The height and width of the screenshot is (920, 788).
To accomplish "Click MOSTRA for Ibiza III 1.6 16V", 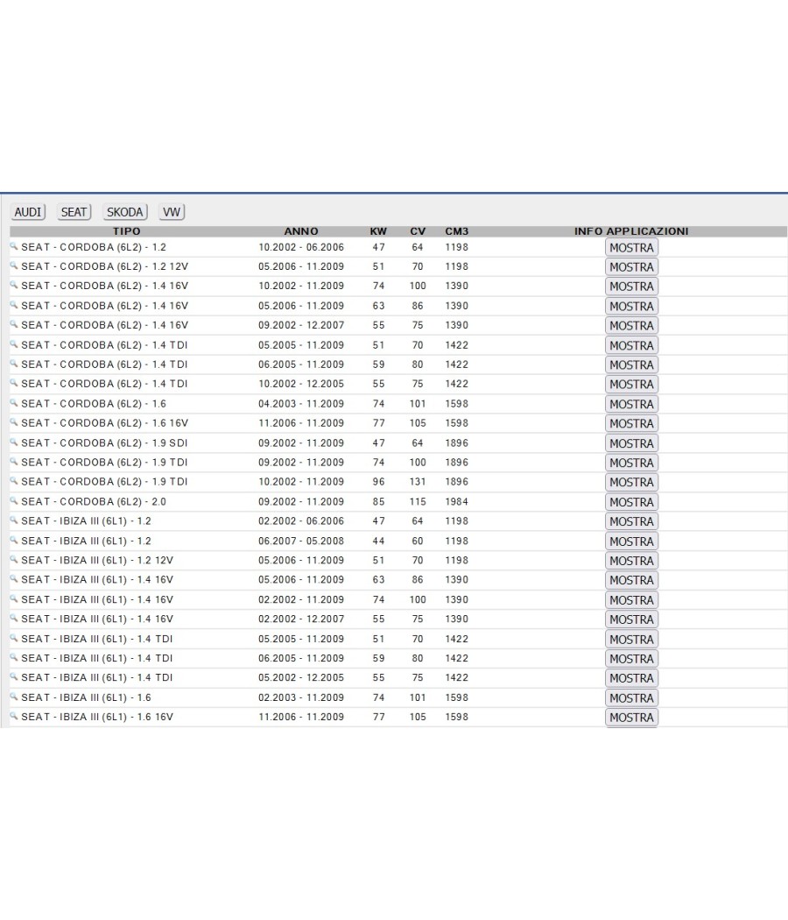I will tap(631, 718).
